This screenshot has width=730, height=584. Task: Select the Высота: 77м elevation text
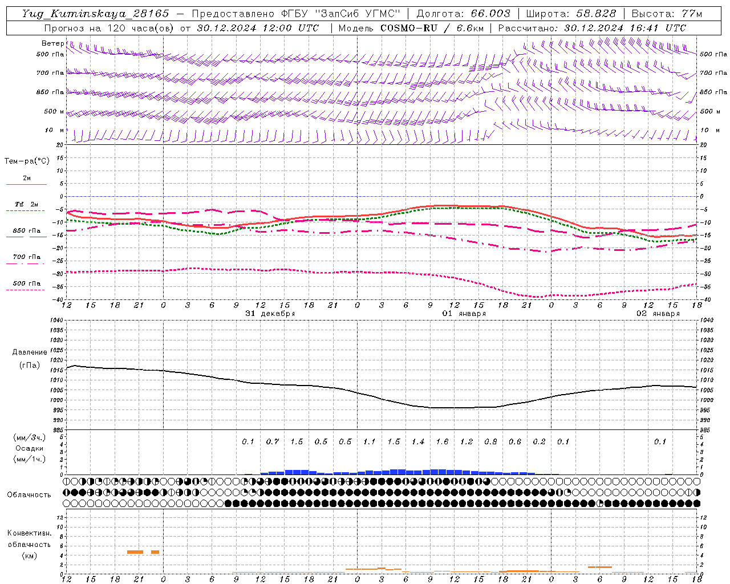coord(667,14)
